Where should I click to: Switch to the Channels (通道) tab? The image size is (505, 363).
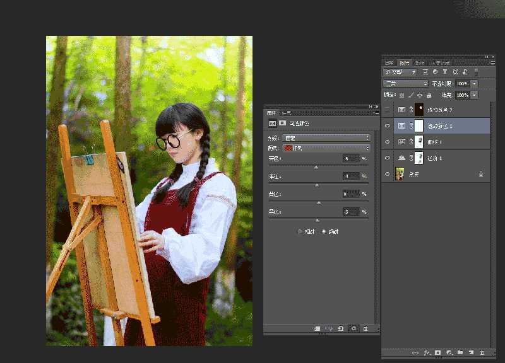pos(420,63)
